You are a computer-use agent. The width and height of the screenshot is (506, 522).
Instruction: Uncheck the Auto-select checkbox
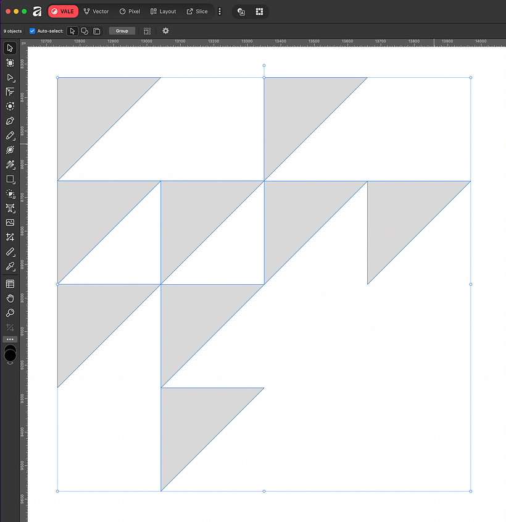click(x=32, y=31)
